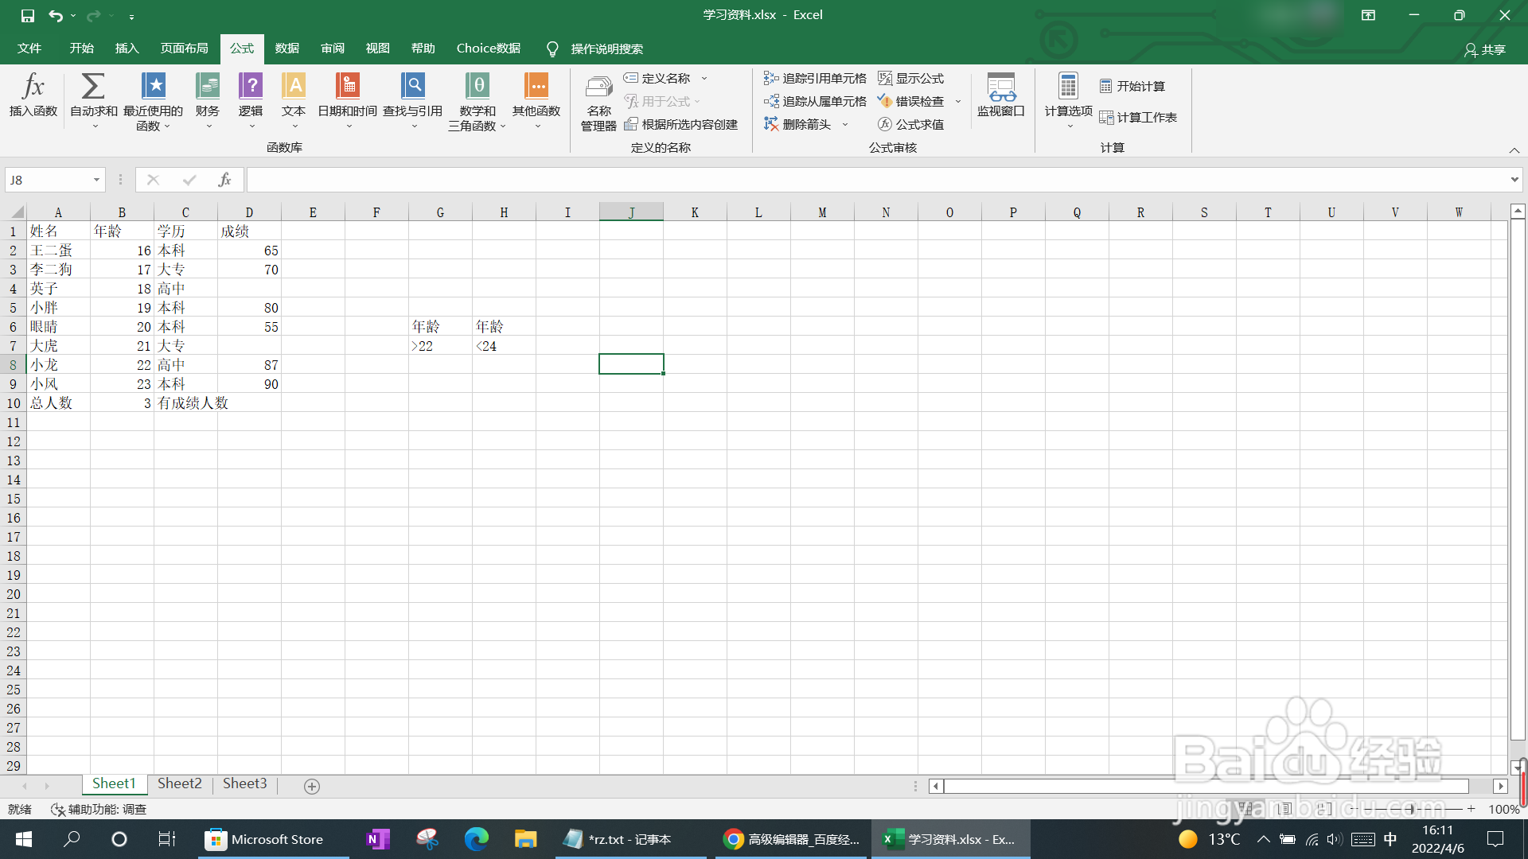Image resolution: width=1528 pixels, height=859 pixels.
Task: Click Remove Arrows (删除箭头)
Action: tap(798, 124)
